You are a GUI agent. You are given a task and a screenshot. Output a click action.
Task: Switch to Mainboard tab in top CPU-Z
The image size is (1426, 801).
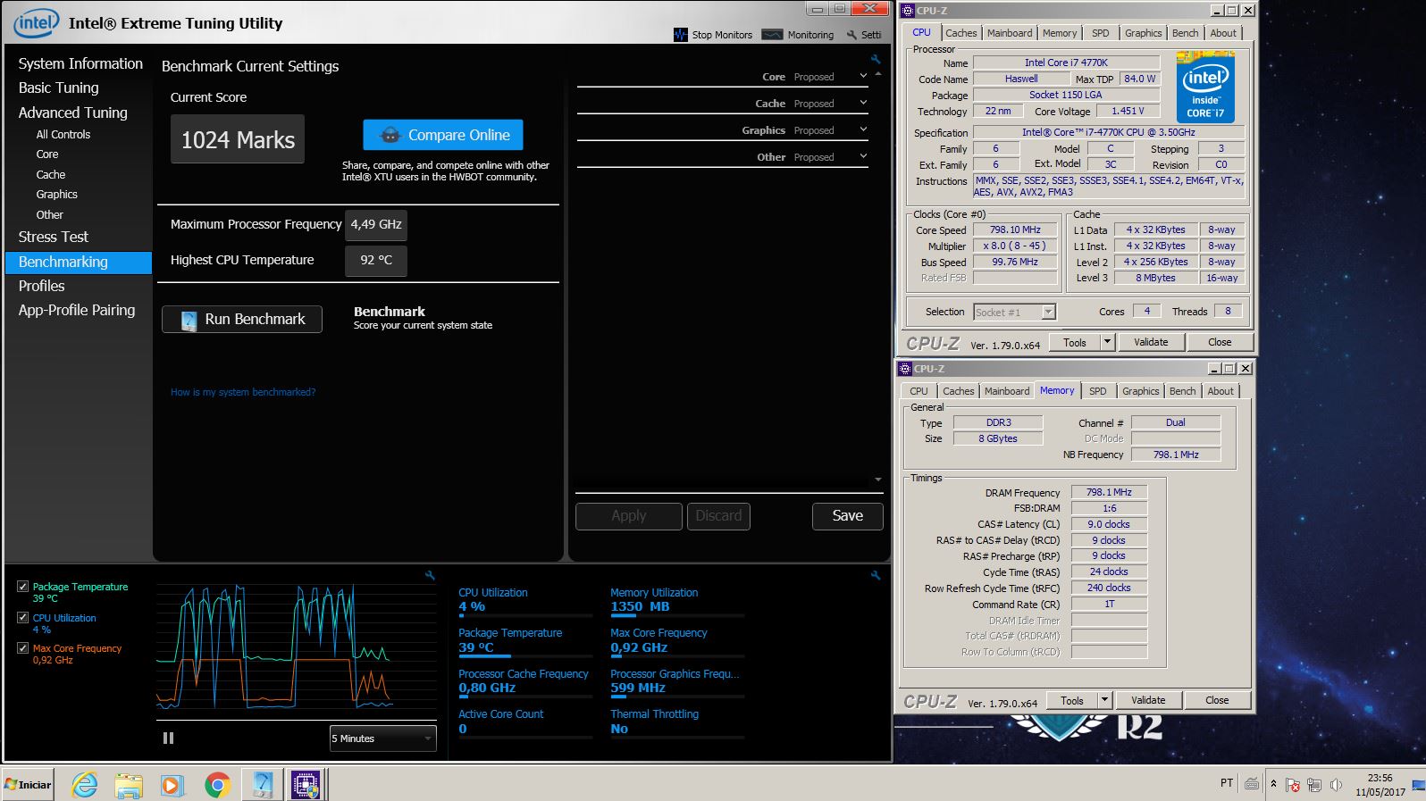point(1010,33)
